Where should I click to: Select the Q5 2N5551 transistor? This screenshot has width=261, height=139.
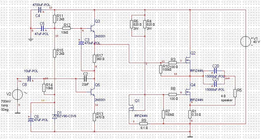(x=92, y=92)
